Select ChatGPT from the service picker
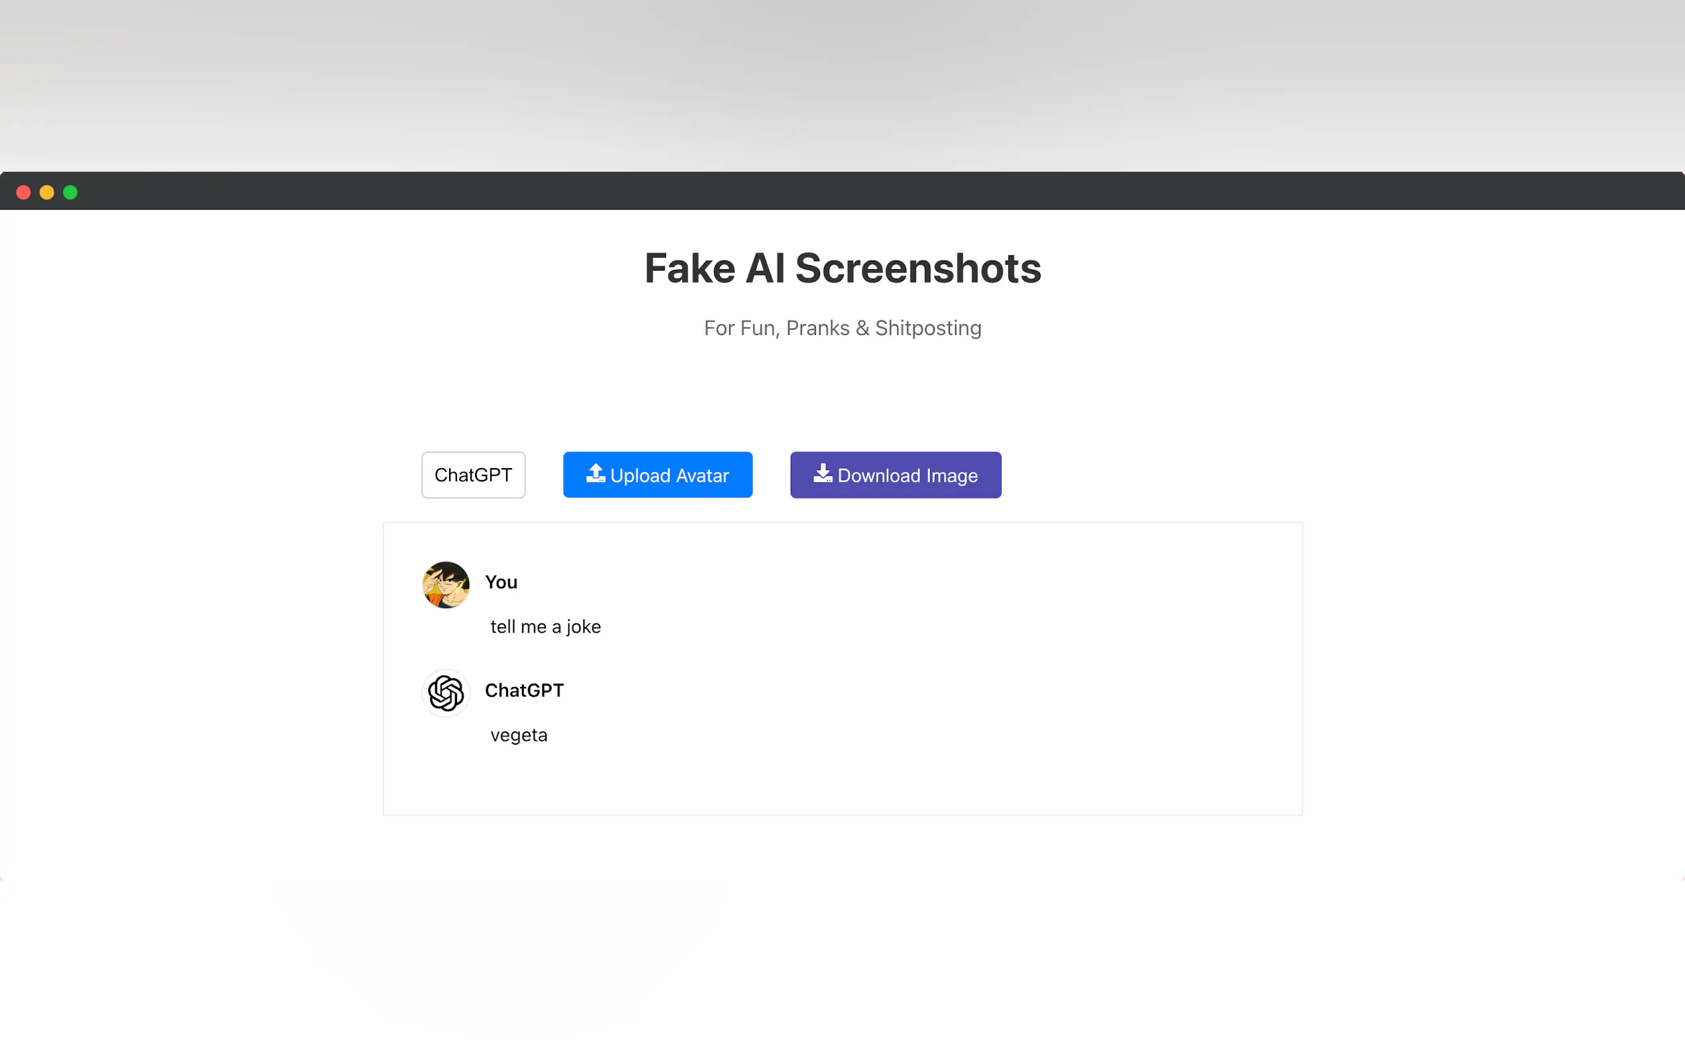This screenshot has width=1685, height=1053. 473,474
